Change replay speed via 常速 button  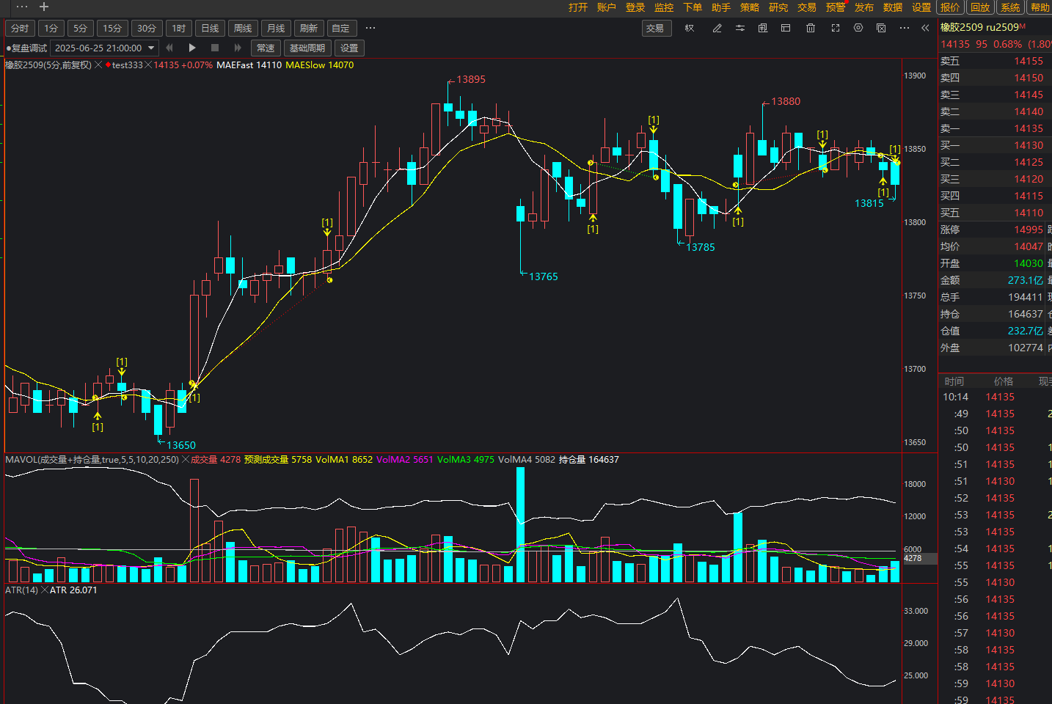(266, 48)
